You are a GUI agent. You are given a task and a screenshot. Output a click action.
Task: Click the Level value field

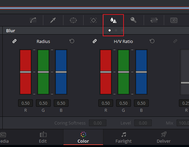[x=143, y=123]
